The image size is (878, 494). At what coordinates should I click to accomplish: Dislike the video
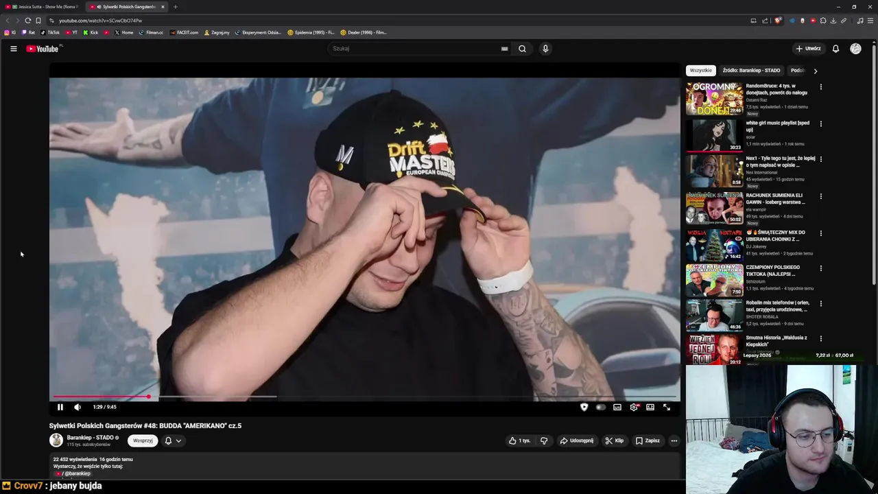pyautogui.click(x=544, y=440)
